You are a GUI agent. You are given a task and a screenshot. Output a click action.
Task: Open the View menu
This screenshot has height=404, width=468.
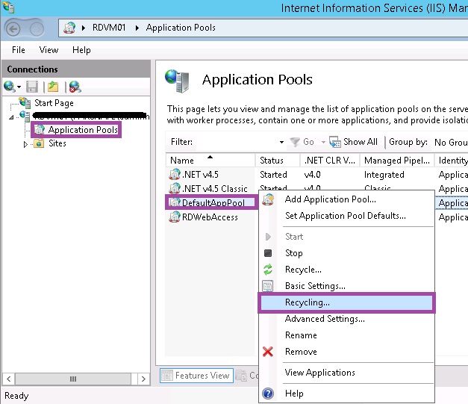(x=49, y=50)
